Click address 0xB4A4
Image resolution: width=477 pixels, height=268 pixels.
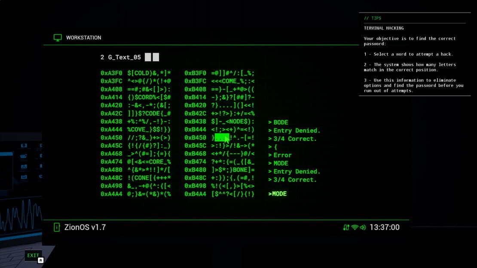195,194
